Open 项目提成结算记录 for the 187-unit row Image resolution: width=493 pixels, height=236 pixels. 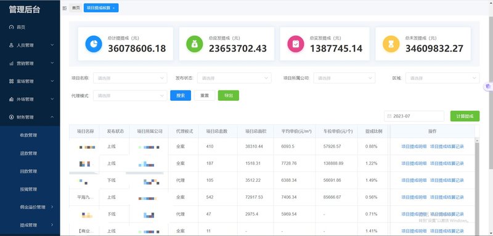coord(447,163)
